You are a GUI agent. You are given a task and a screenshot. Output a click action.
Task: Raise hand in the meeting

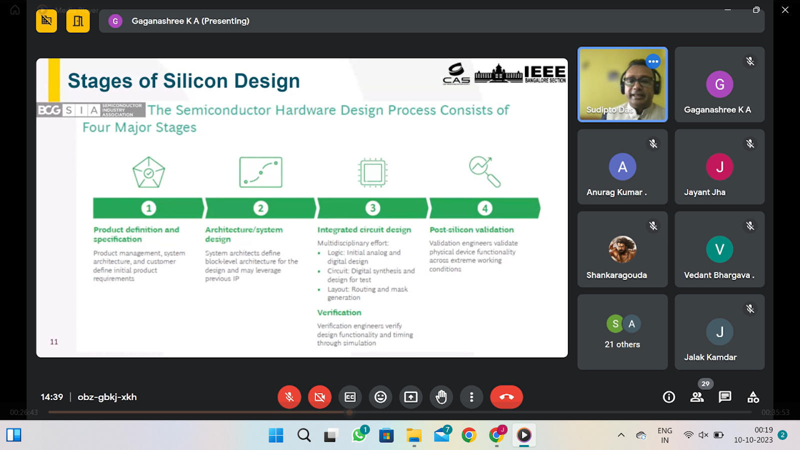pos(441,397)
